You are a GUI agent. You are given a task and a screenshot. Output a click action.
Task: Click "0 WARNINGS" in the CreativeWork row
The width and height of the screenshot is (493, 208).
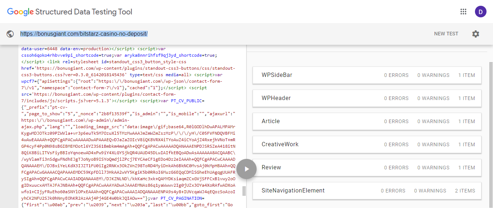click(x=433, y=144)
